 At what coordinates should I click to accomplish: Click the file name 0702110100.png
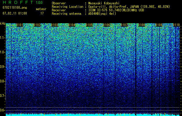point(15,8)
